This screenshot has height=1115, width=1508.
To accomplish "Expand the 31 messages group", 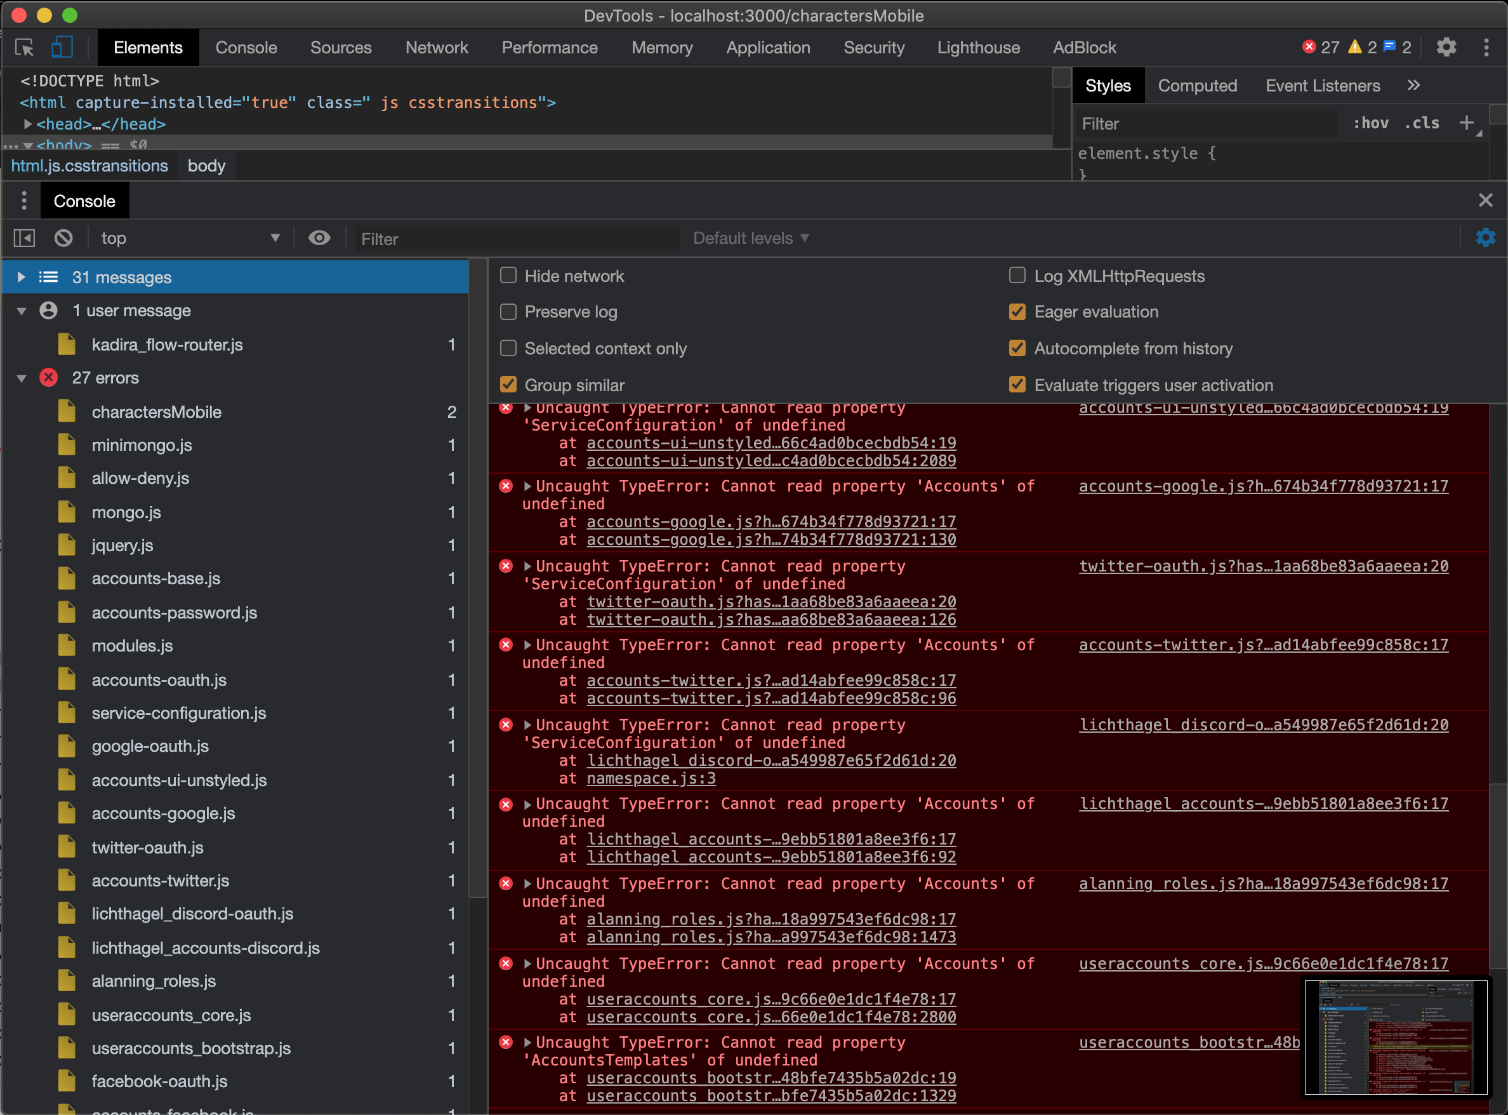I will point(21,277).
